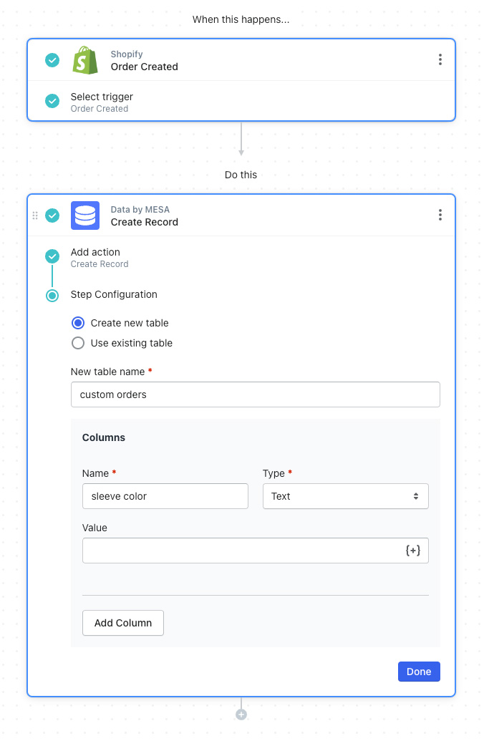
Task: Expand the Select trigger section
Action: [241, 102]
